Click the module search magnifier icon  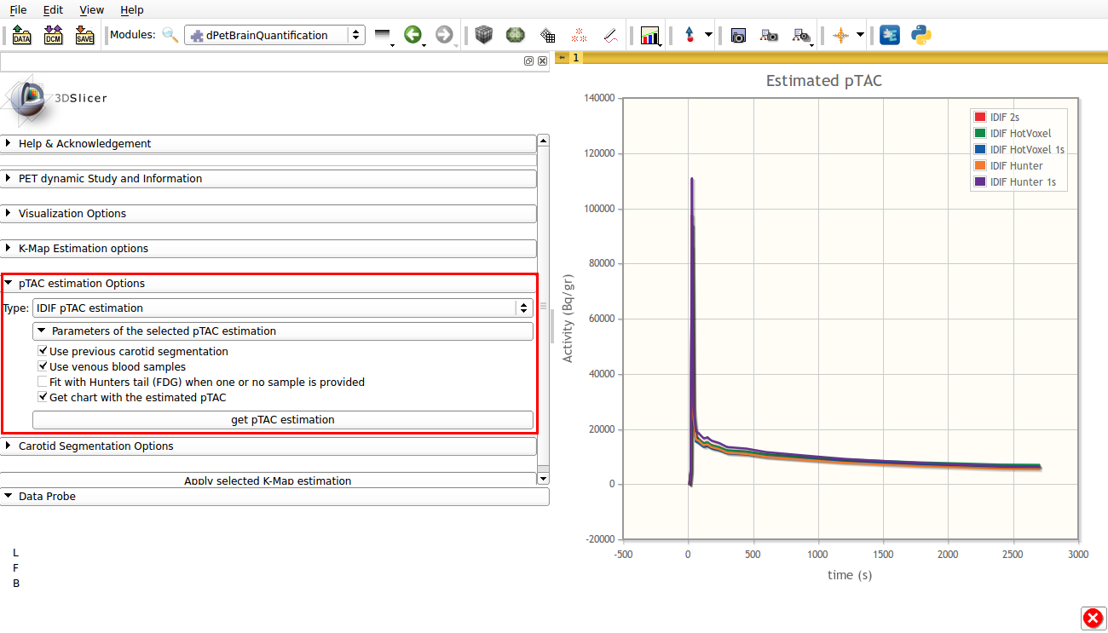click(170, 35)
